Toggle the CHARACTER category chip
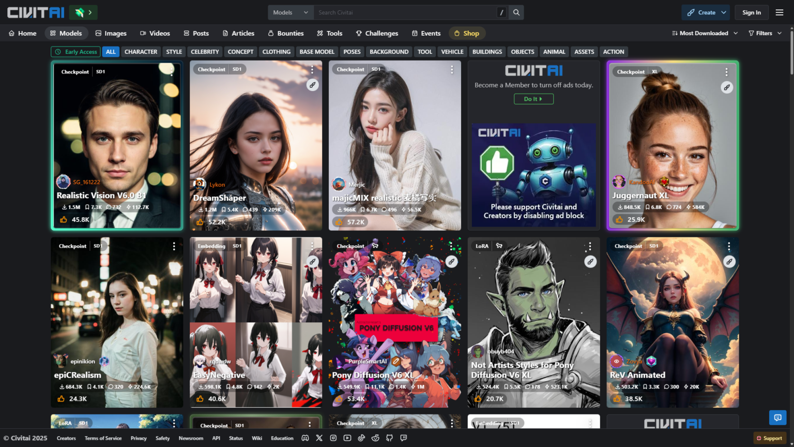The height and width of the screenshot is (447, 794). [x=141, y=52]
